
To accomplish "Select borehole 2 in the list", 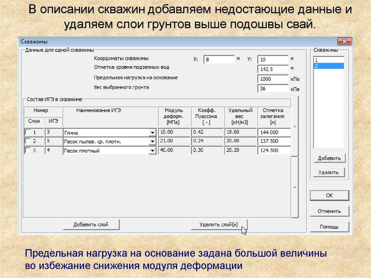I will point(329,66).
